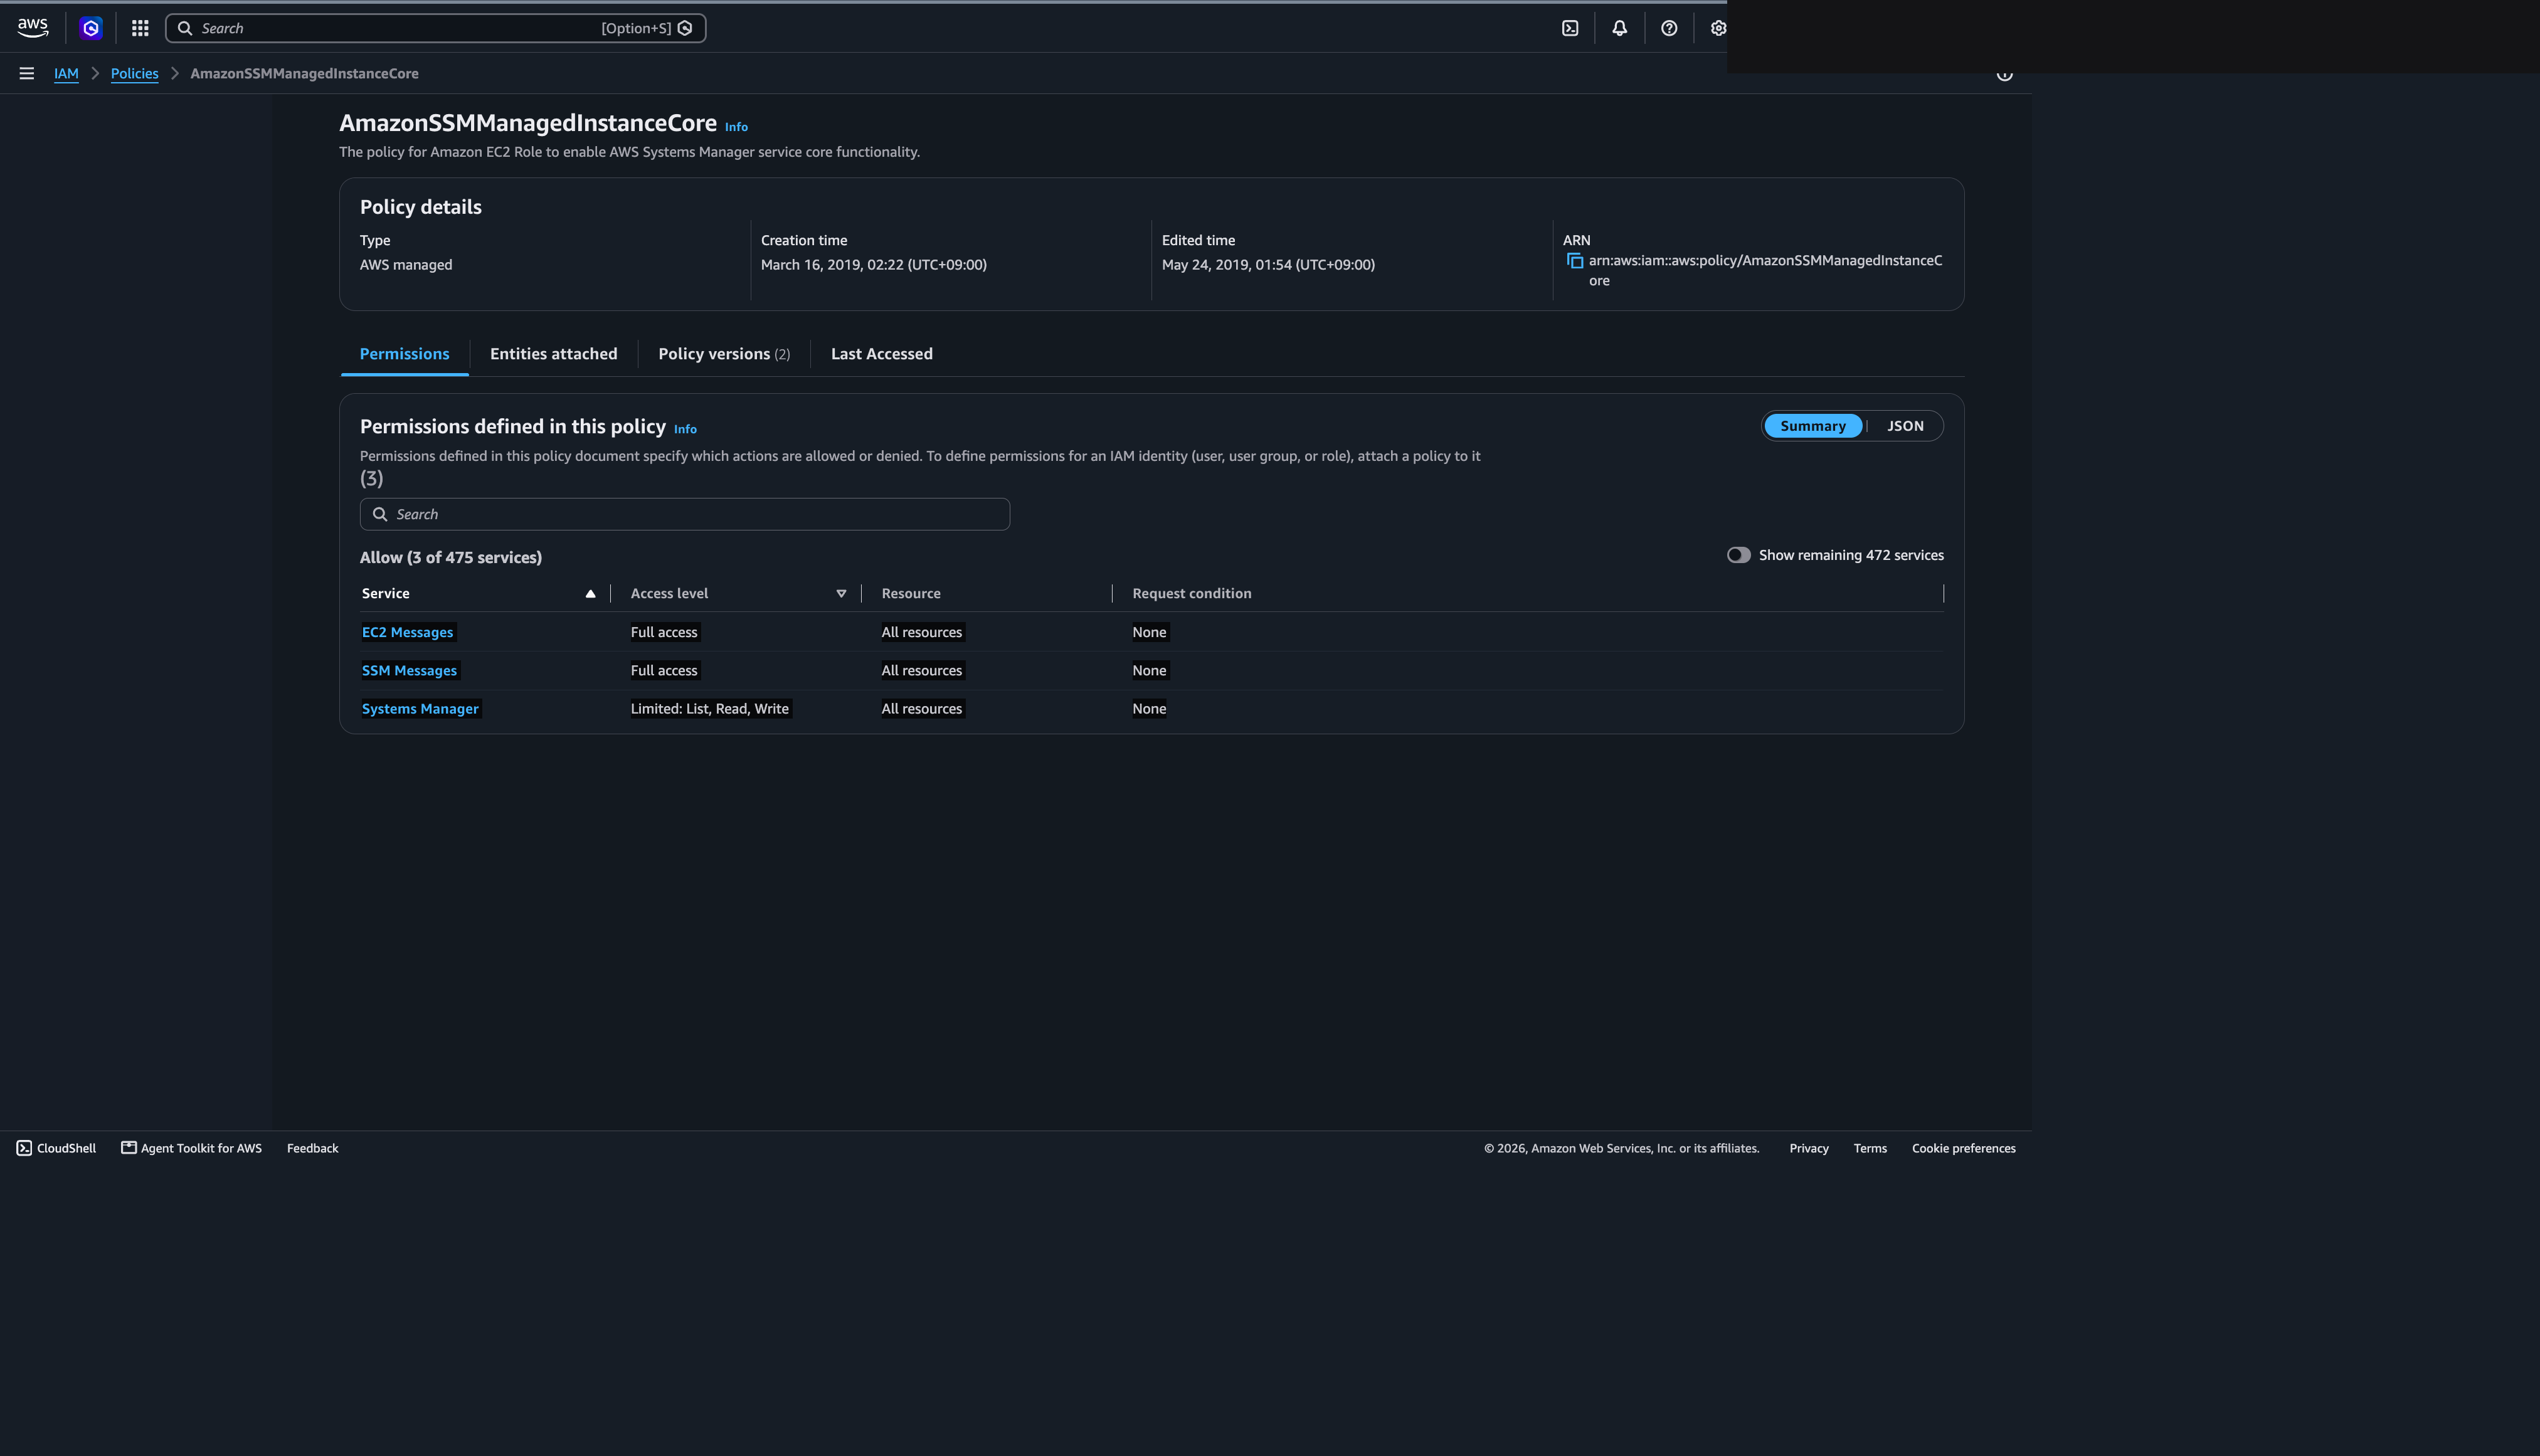This screenshot has height=1456, width=2540.
Task: Open the help question mark icon
Action: click(x=1669, y=28)
